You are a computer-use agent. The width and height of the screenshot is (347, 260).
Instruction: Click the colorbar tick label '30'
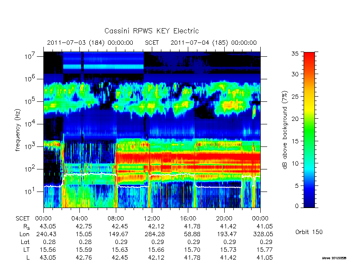coord(295,74)
